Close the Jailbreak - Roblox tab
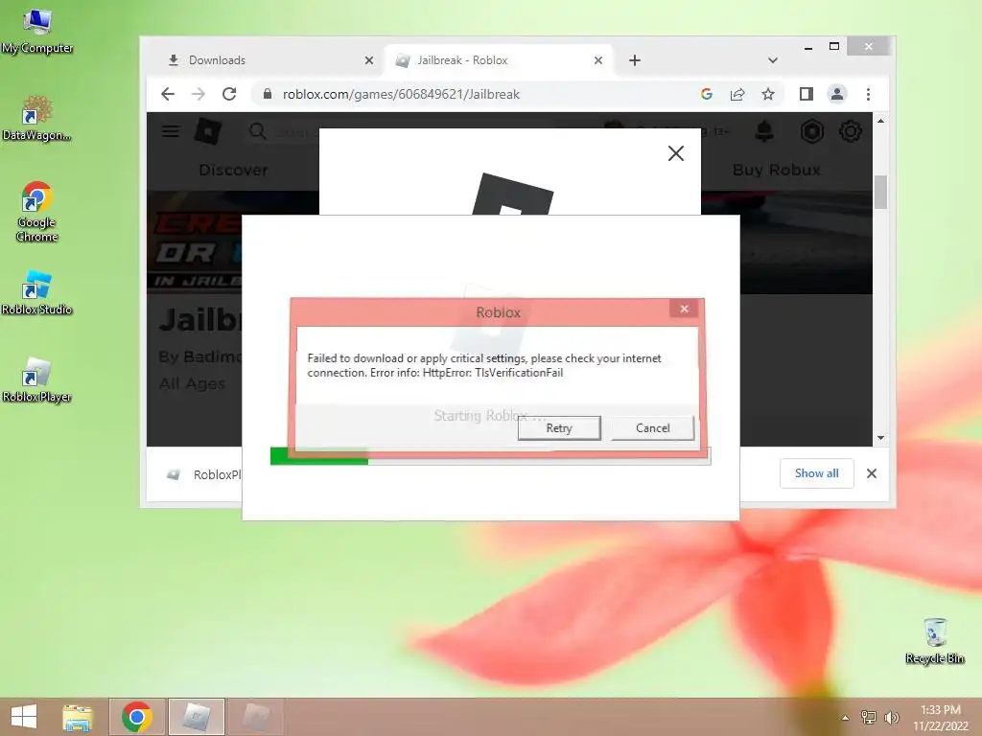 point(598,60)
